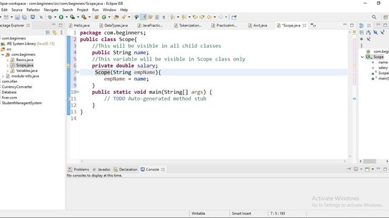Open the Outline view menu dots

[x=362, y=46]
